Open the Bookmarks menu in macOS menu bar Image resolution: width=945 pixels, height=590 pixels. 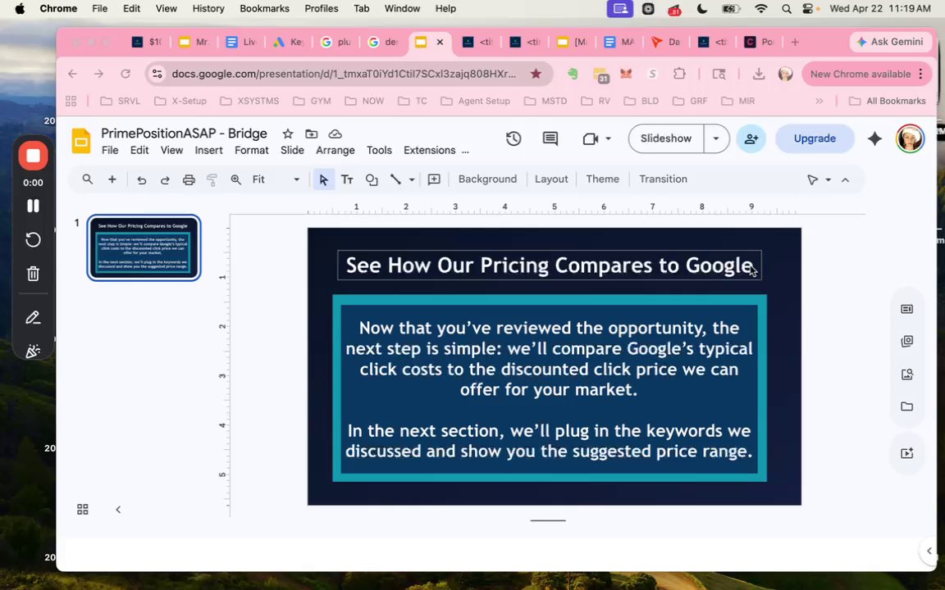point(264,8)
